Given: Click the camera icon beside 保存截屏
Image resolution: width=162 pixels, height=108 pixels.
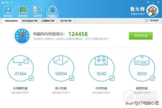Looking at the screenshot, I should (x=147, y=21).
